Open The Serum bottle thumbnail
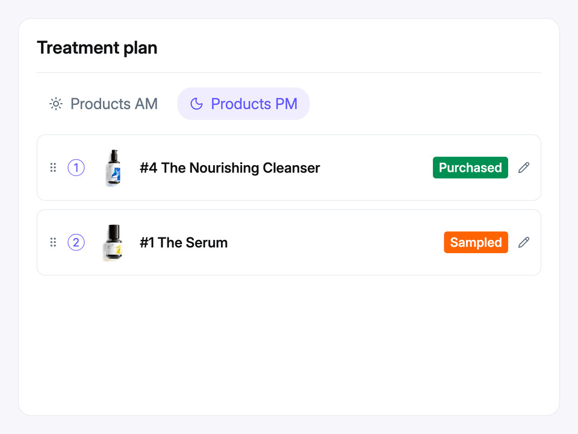This screenshot has height=434, width=578. coord(113,242)
